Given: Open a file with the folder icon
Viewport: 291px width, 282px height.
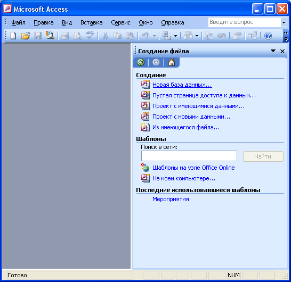Looking at the screenshot, I should pyautogui.click(x=26, y=36).
